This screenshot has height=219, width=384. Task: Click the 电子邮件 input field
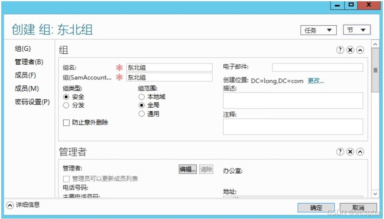[x=317, y=67]
